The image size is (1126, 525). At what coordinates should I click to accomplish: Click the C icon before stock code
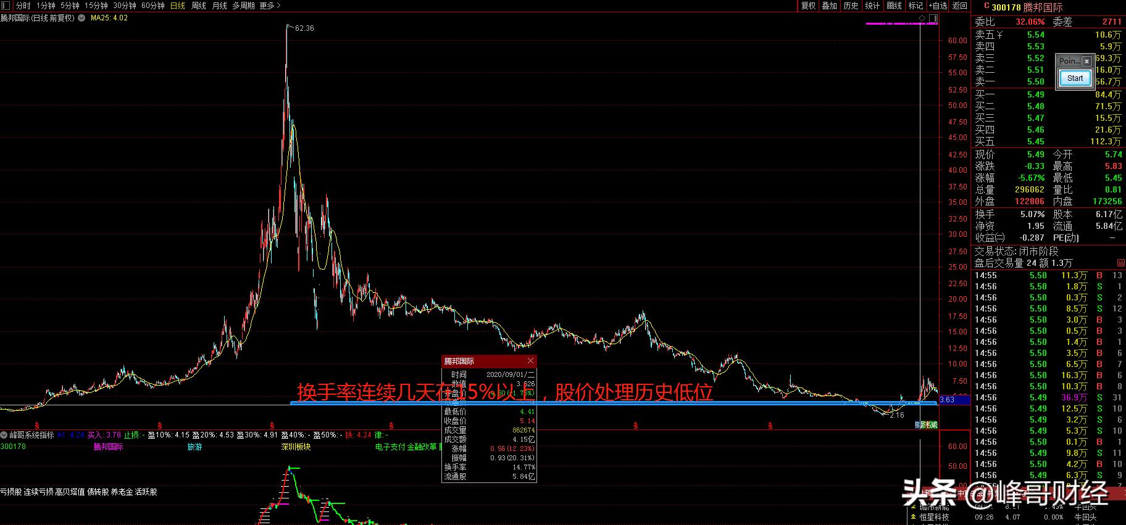[x=986, y=6]
